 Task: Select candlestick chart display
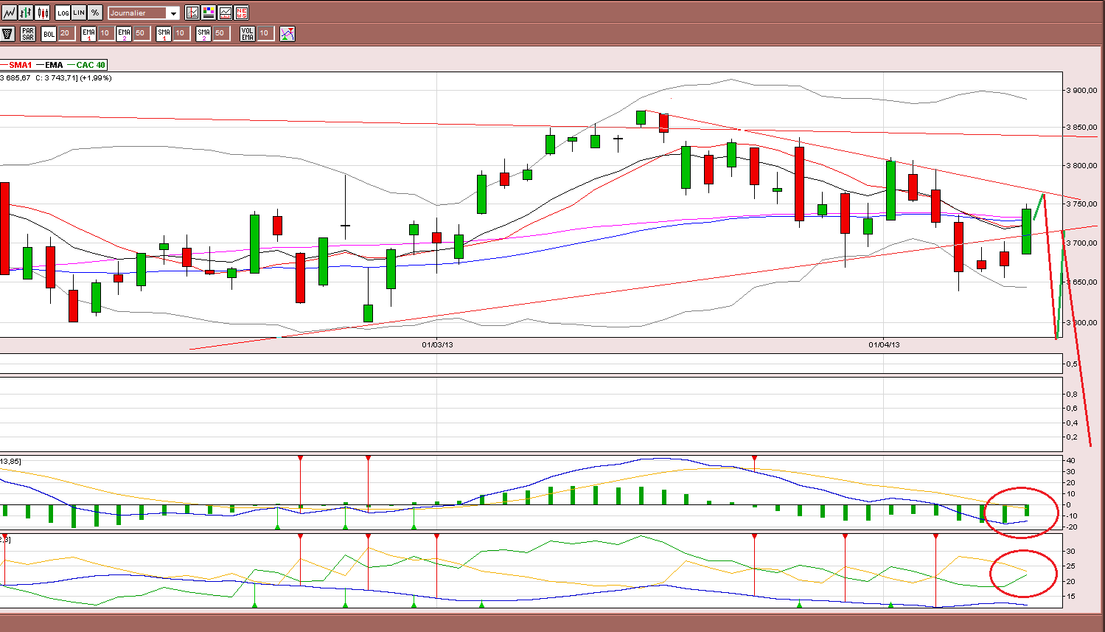[x=43, y=13]
